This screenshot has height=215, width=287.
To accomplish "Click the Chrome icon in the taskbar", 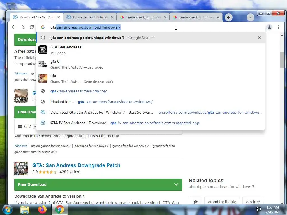I will point(60,210).
